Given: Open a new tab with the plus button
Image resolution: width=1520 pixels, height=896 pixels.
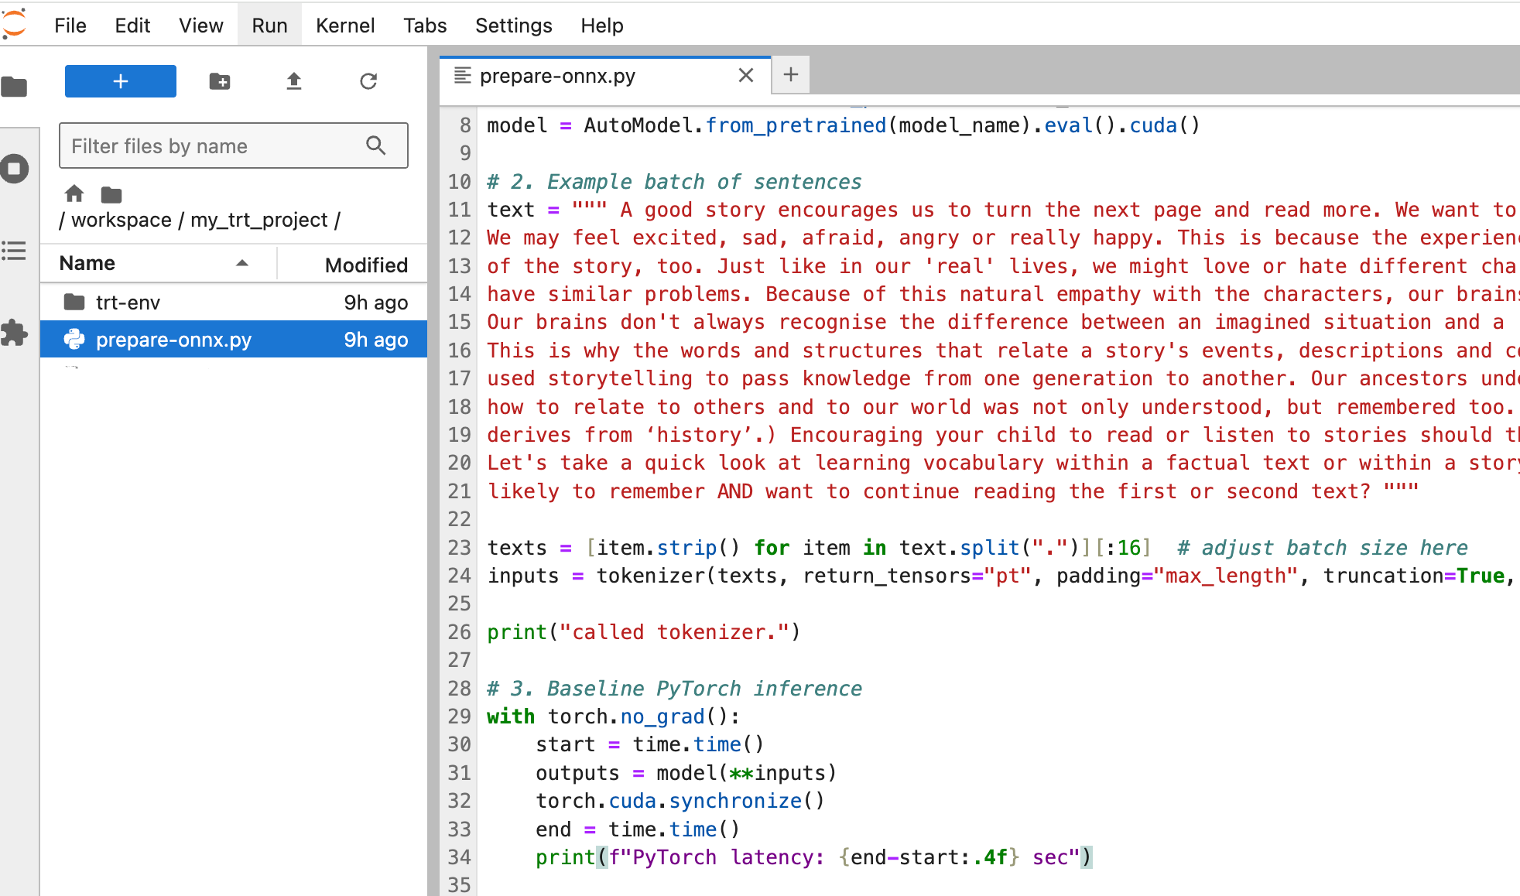Looking at the screenshot, I should pos(790,75).
